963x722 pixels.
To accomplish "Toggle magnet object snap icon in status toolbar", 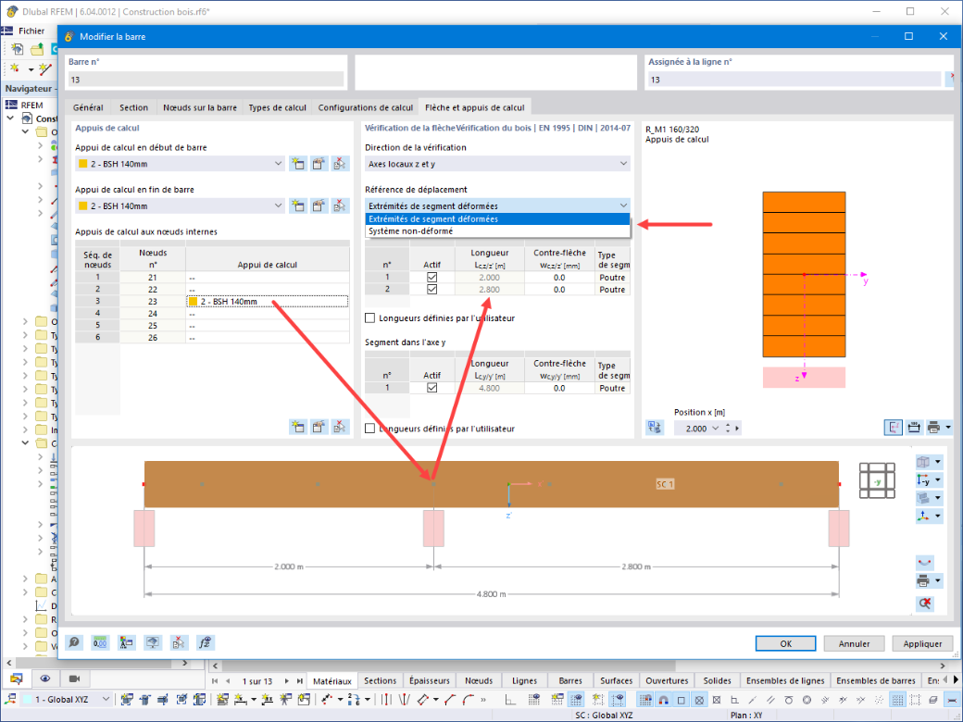I will (663, 700).
